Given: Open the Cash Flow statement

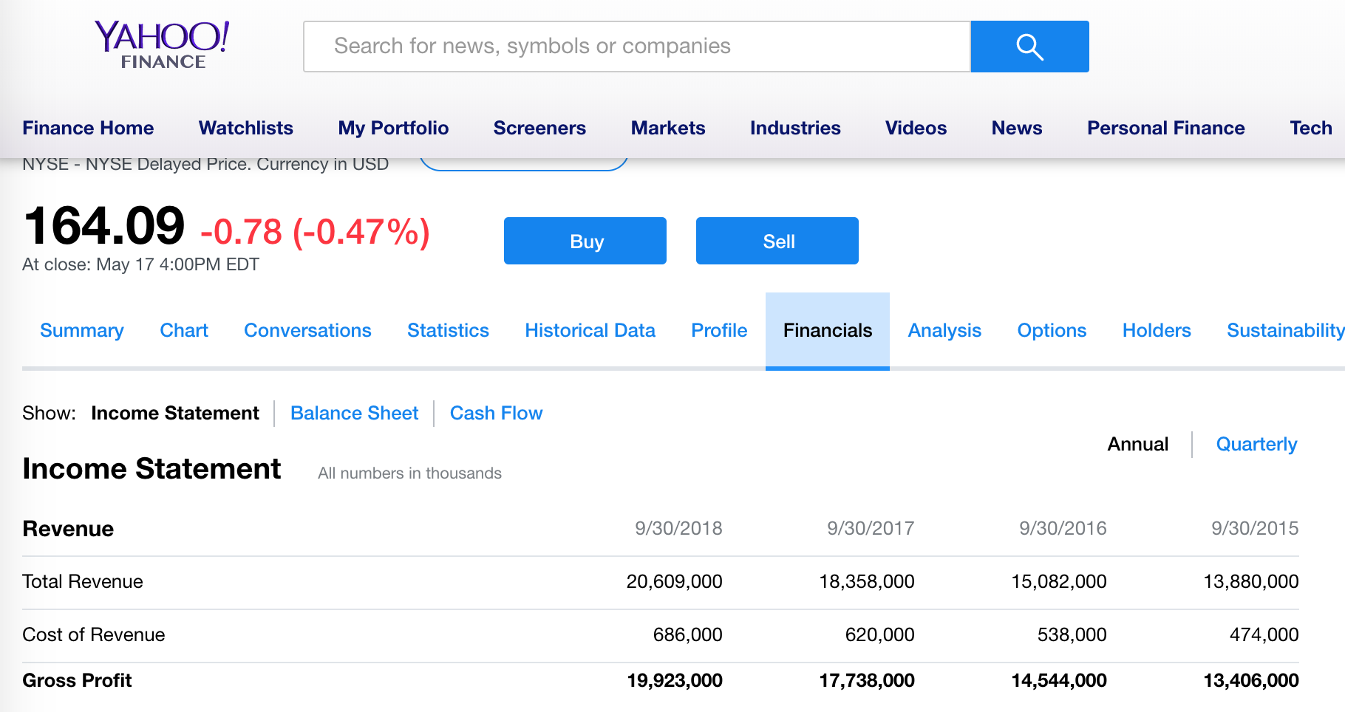Looking at the screenshot, I should pyautogui.click(x=496, y=413).
